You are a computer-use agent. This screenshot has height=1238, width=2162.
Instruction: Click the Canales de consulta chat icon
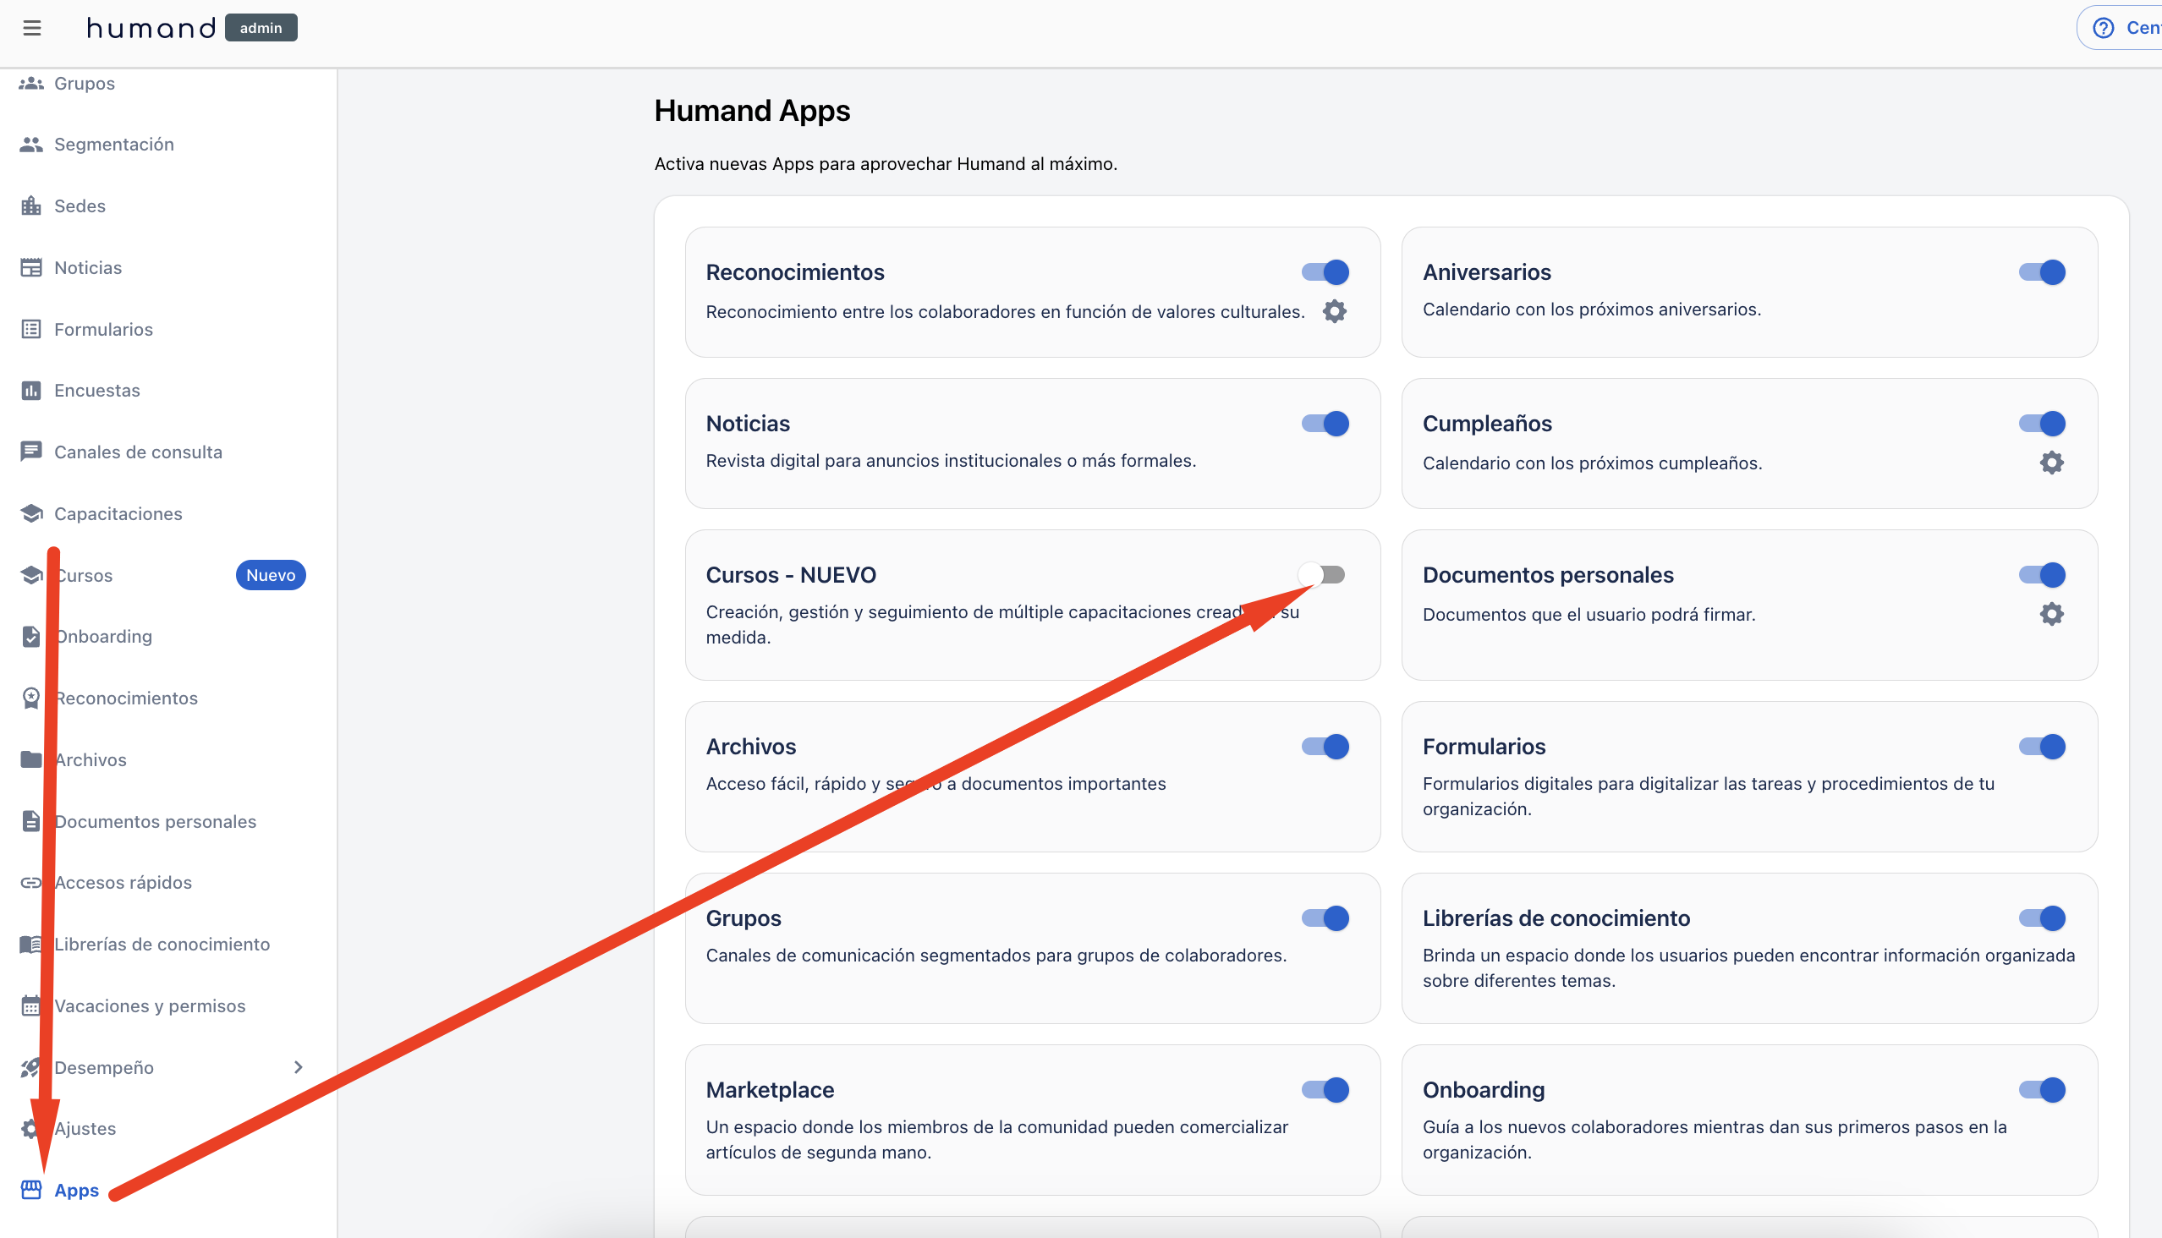coord(31,452)
